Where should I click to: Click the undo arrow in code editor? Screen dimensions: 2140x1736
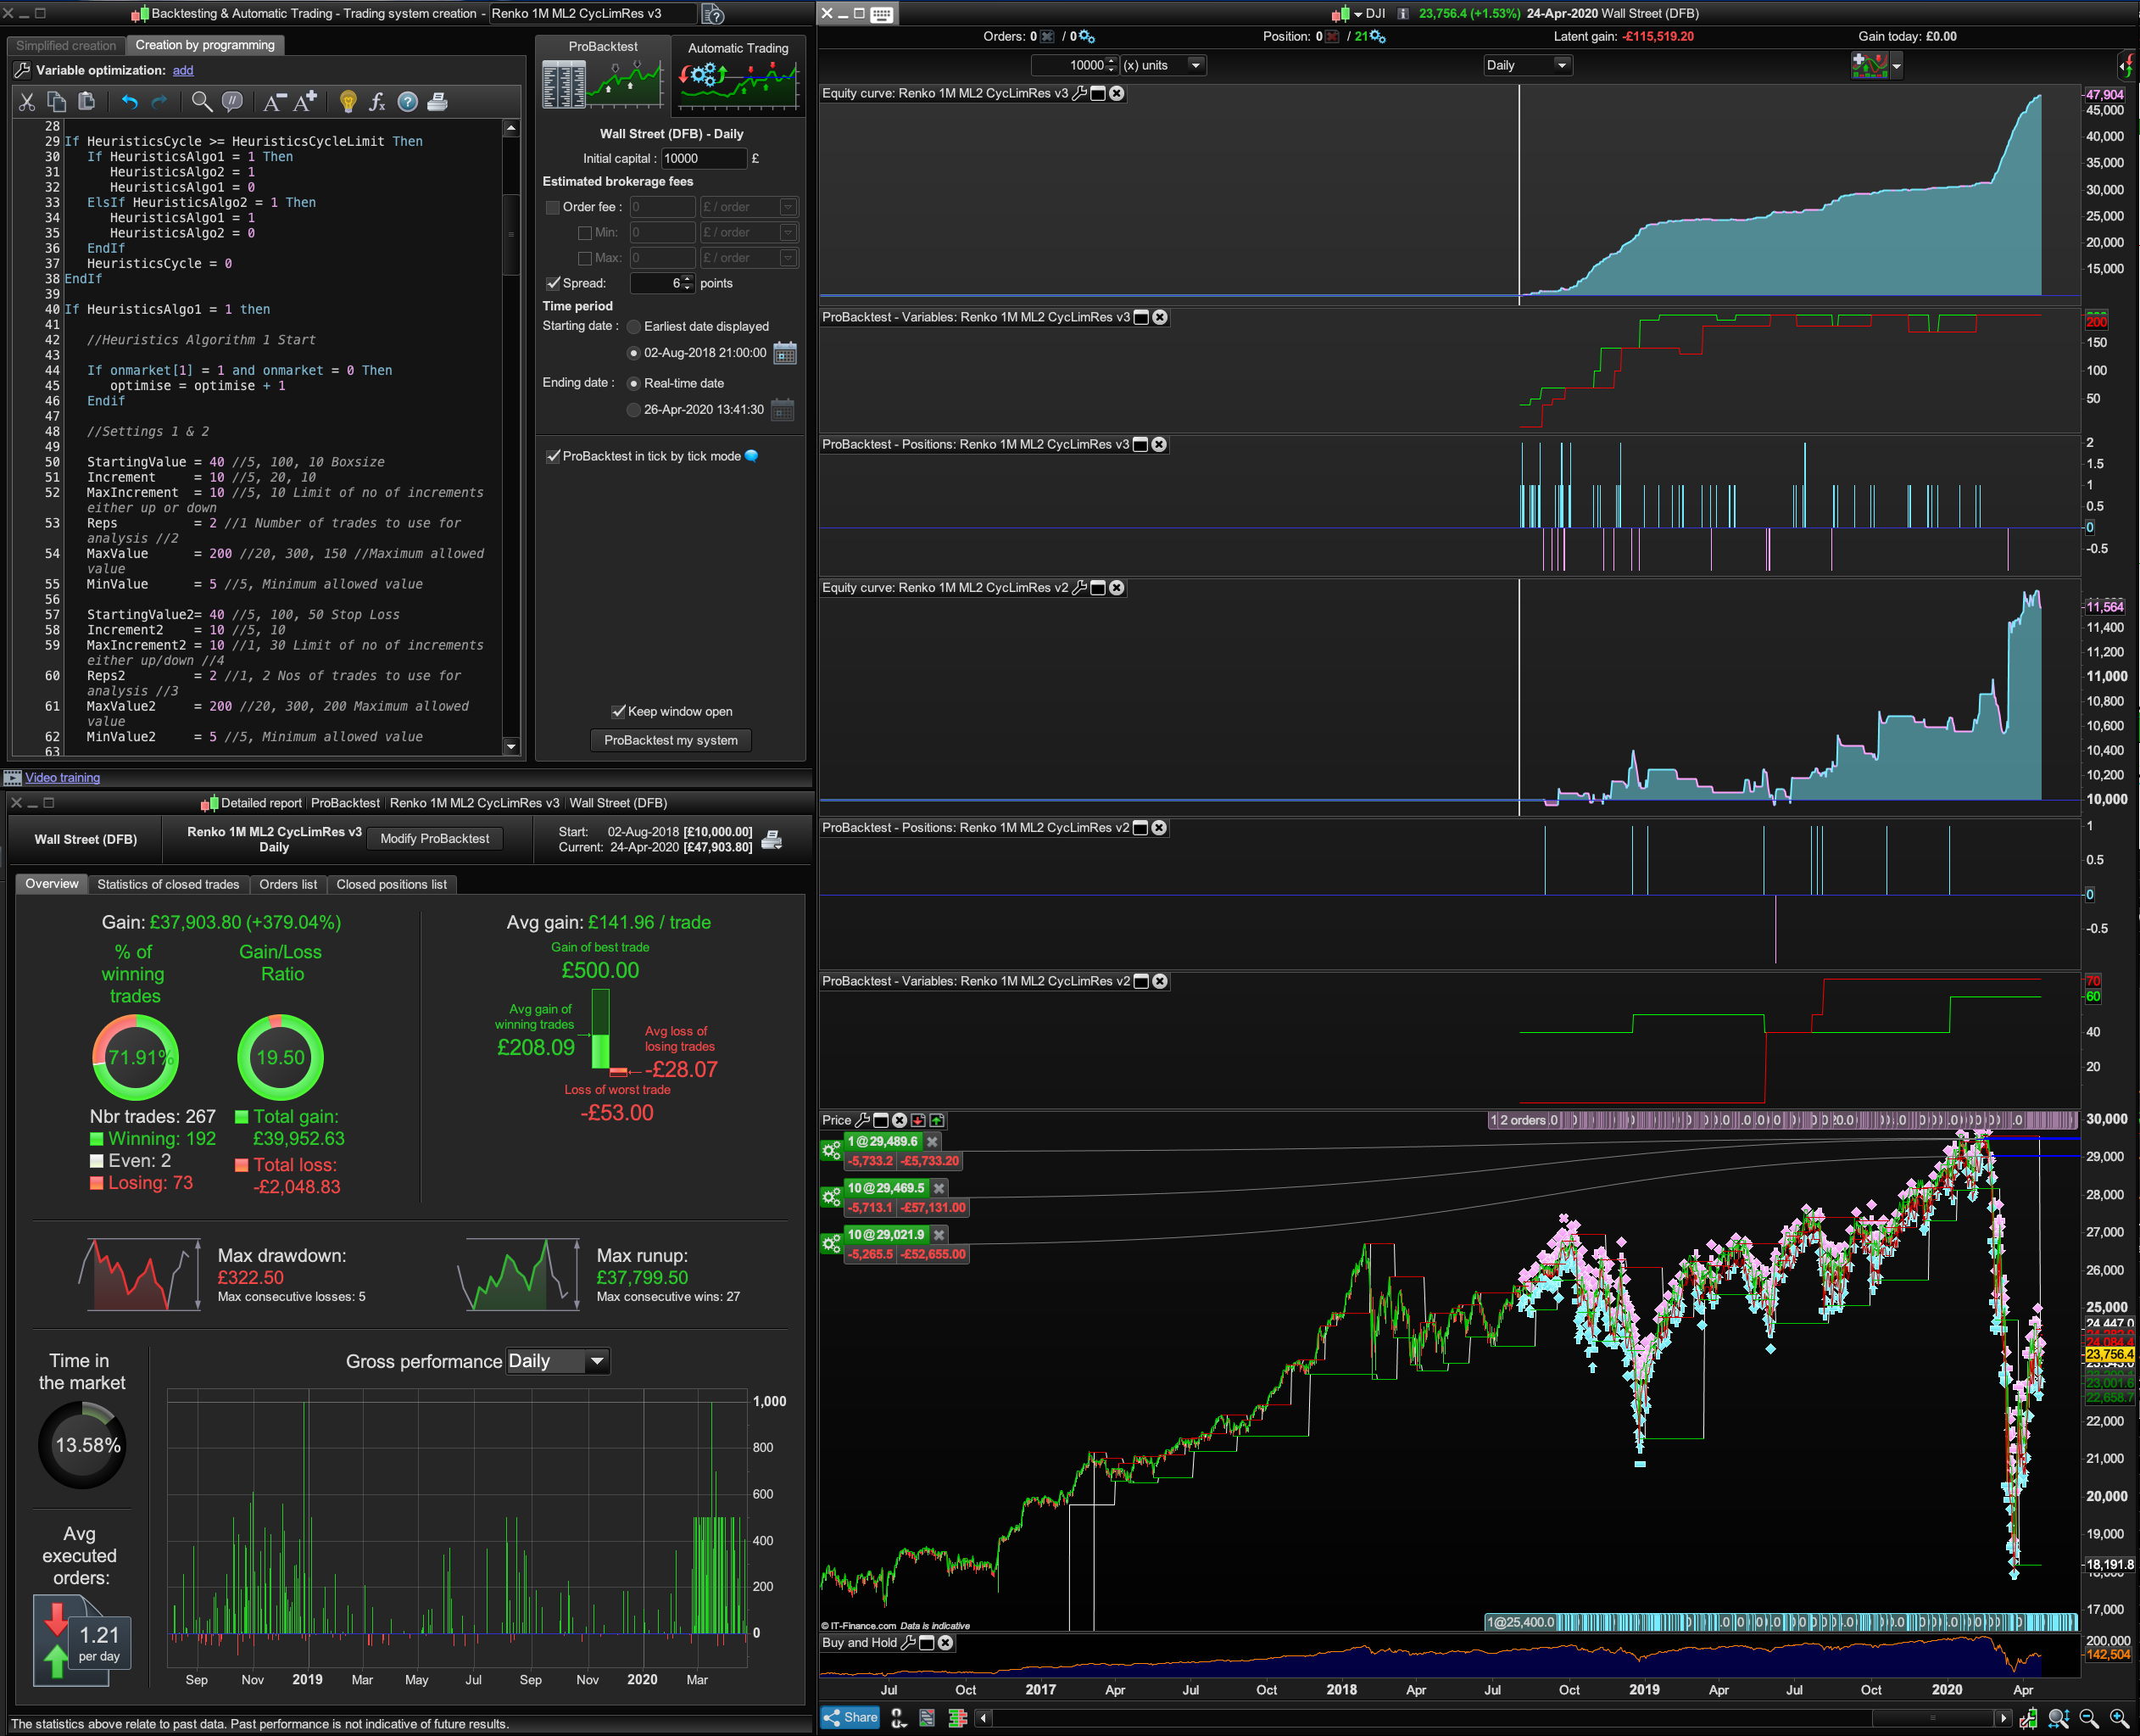pos(129,102)
